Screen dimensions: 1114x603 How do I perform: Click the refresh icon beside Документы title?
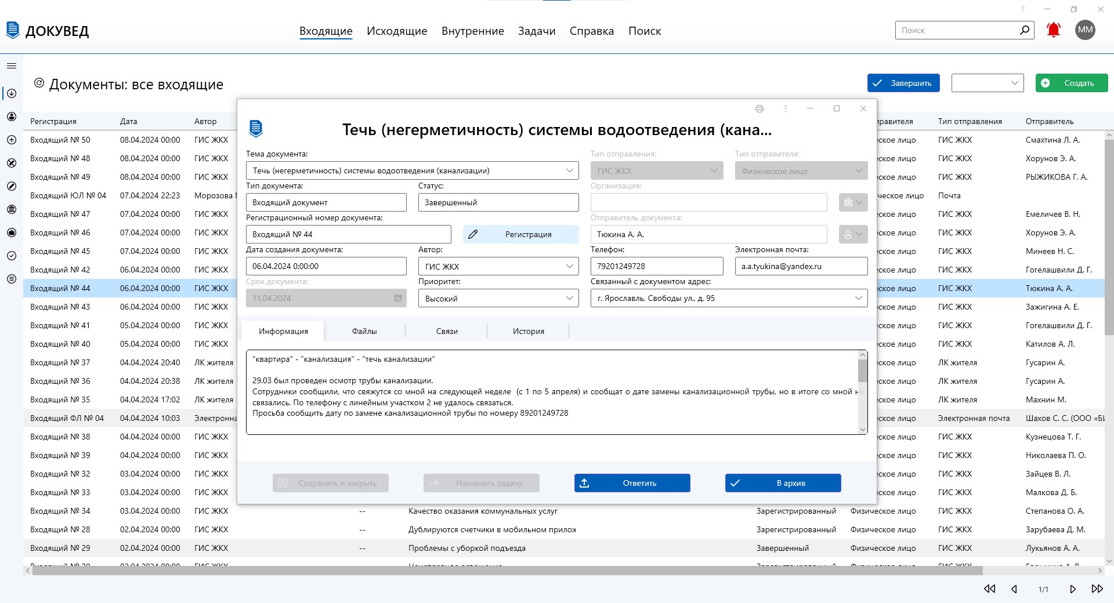coord(39,83)
